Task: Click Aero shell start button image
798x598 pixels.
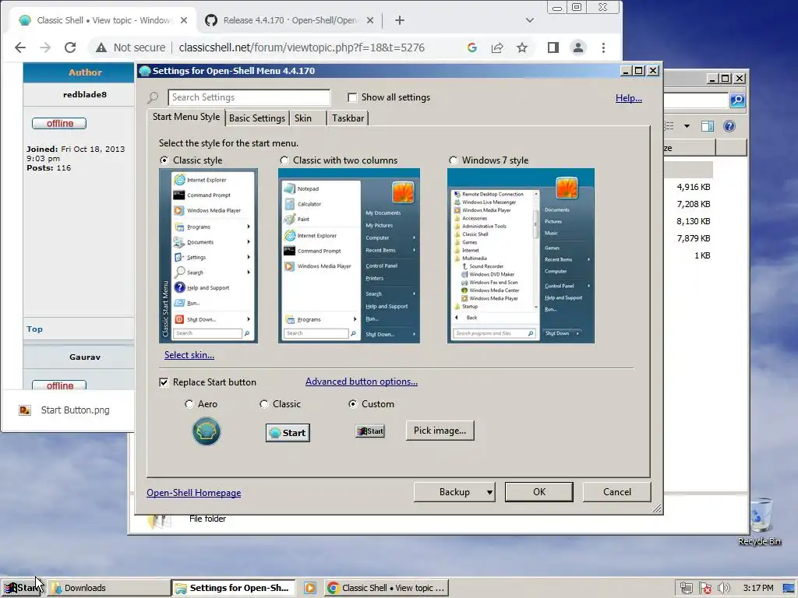Action: pos(206,431)
